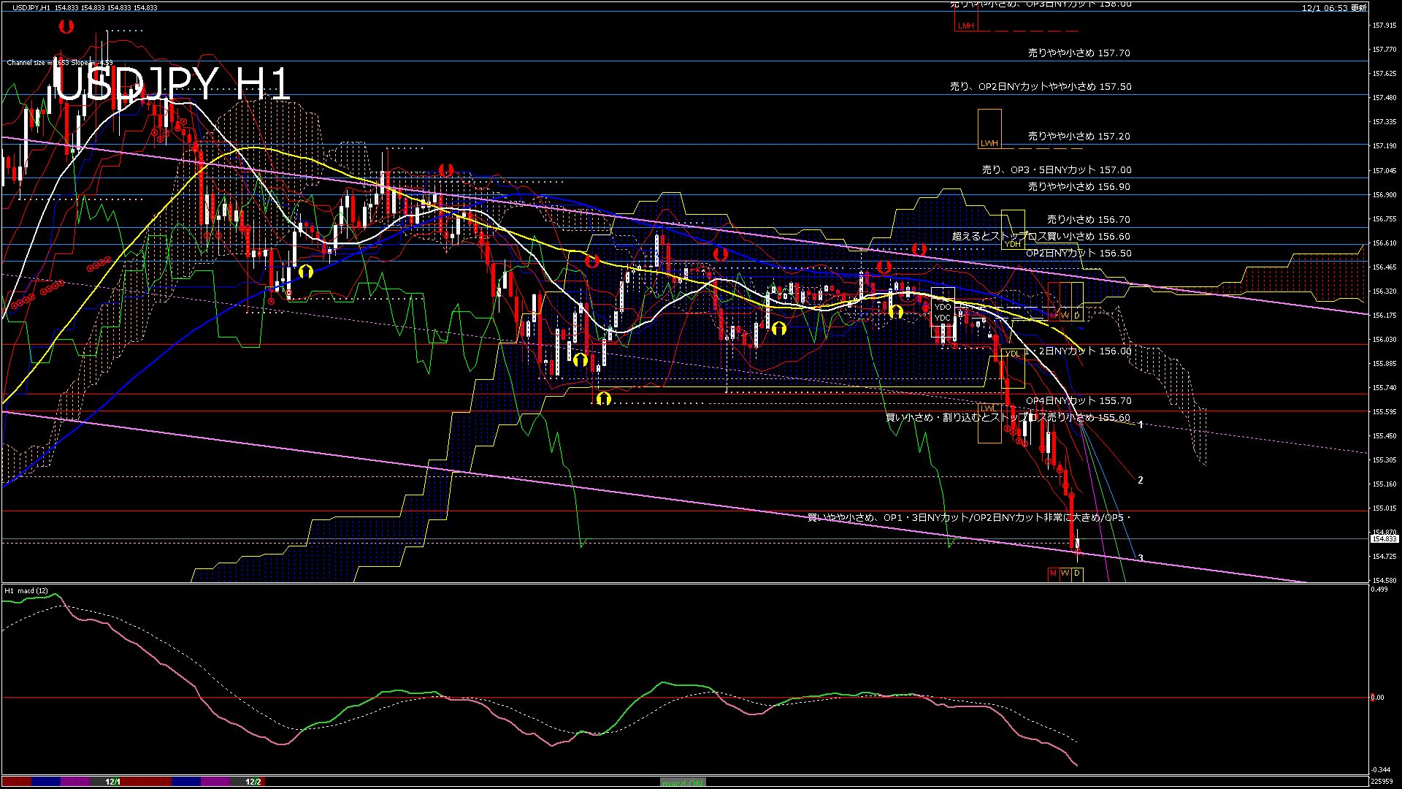Click the YDO label box

(x=943, y=307)
